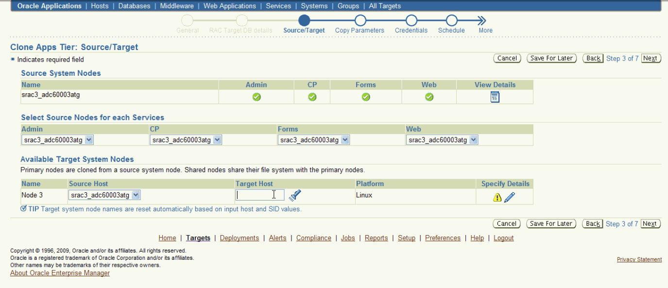Screen dimensions: 668x288
Task: Select the current Source/Target wizard step
Action: [x=304, y=20]
